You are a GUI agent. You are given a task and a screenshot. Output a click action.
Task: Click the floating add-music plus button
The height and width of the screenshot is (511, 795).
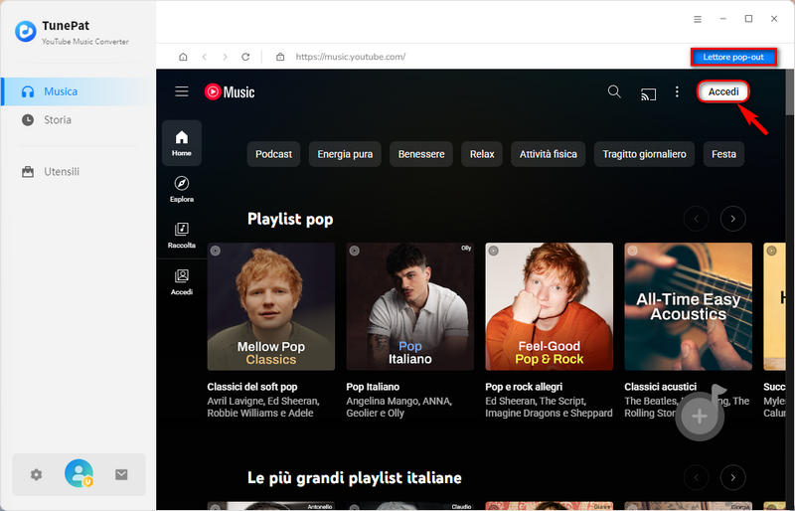coord(700,417)
